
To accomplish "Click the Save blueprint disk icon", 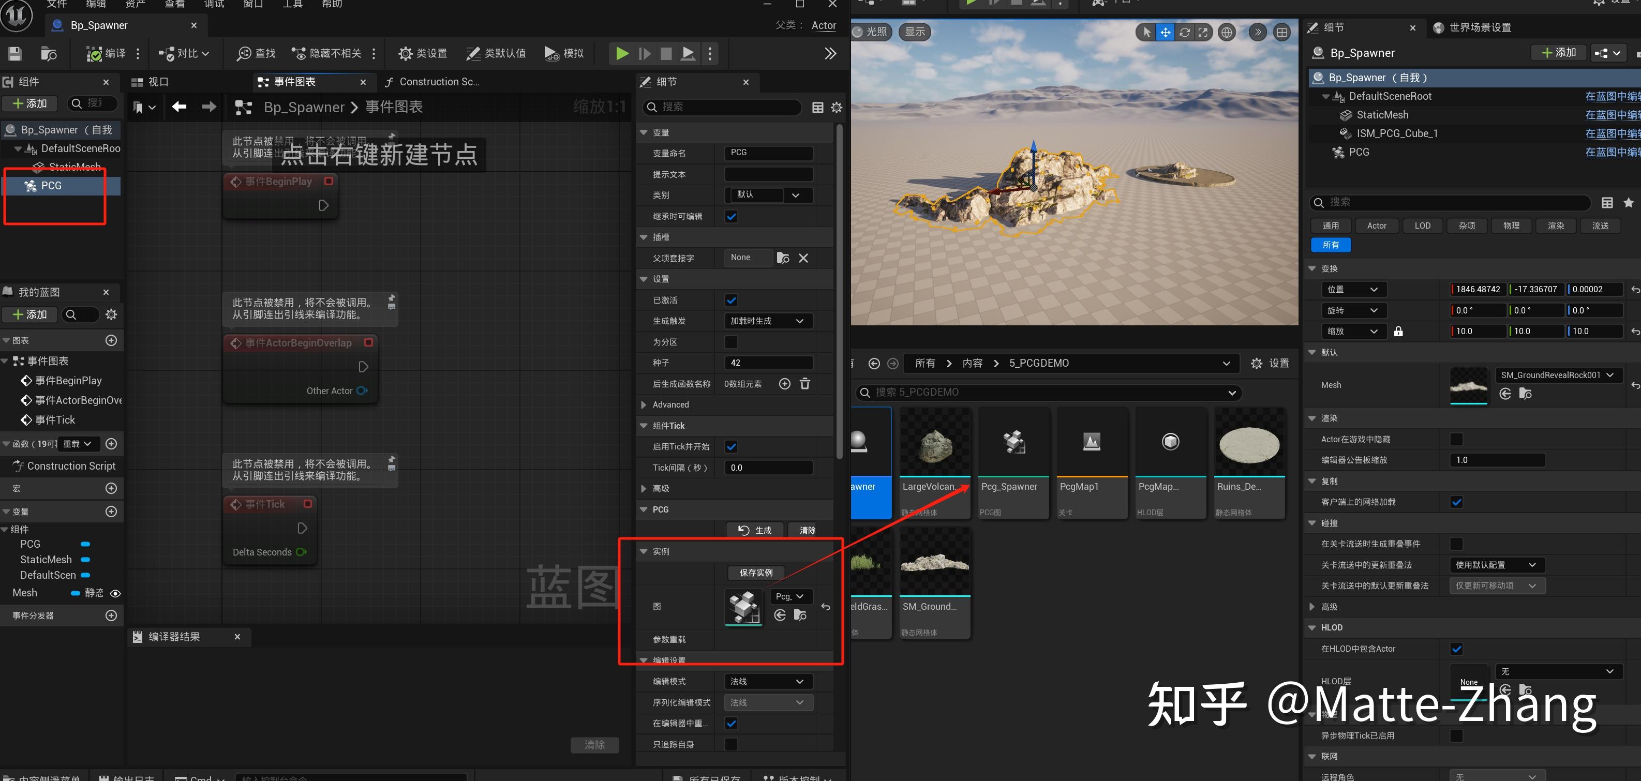I will tap(16, 53).
